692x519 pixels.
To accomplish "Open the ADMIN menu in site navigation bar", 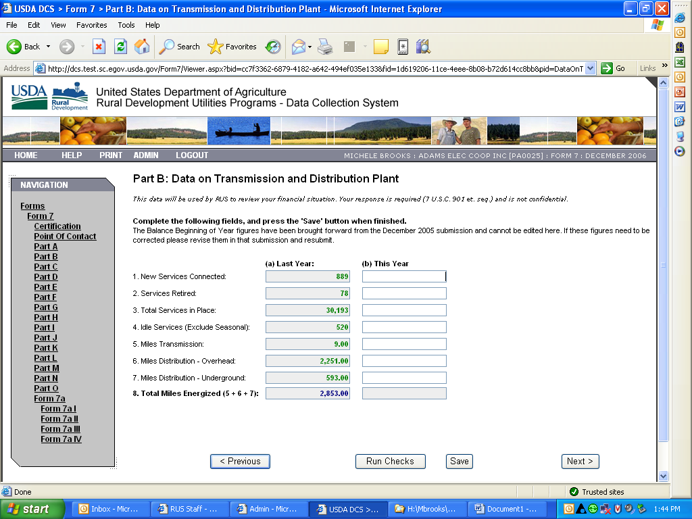I will (146, 155).
